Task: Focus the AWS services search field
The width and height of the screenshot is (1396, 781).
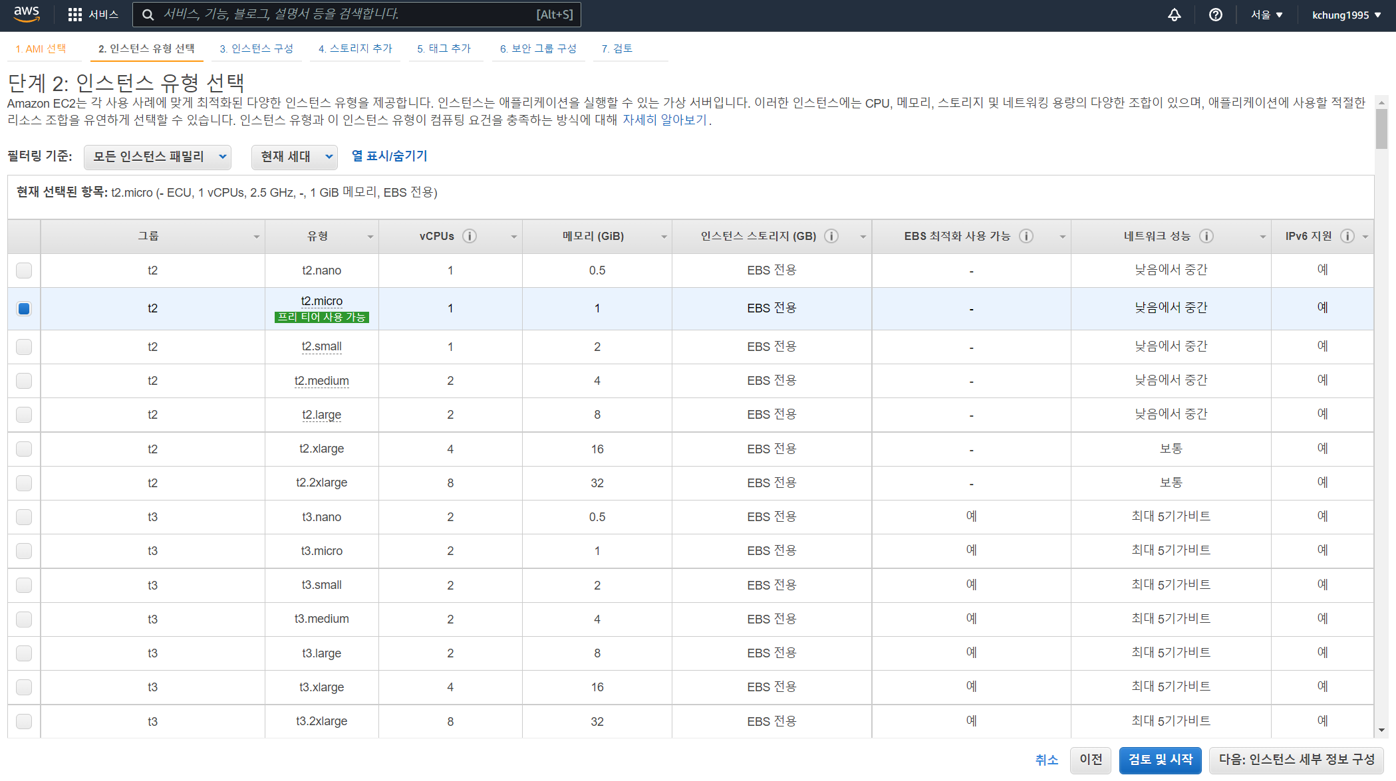Action: pyautogui.click(x=356, y=15)
